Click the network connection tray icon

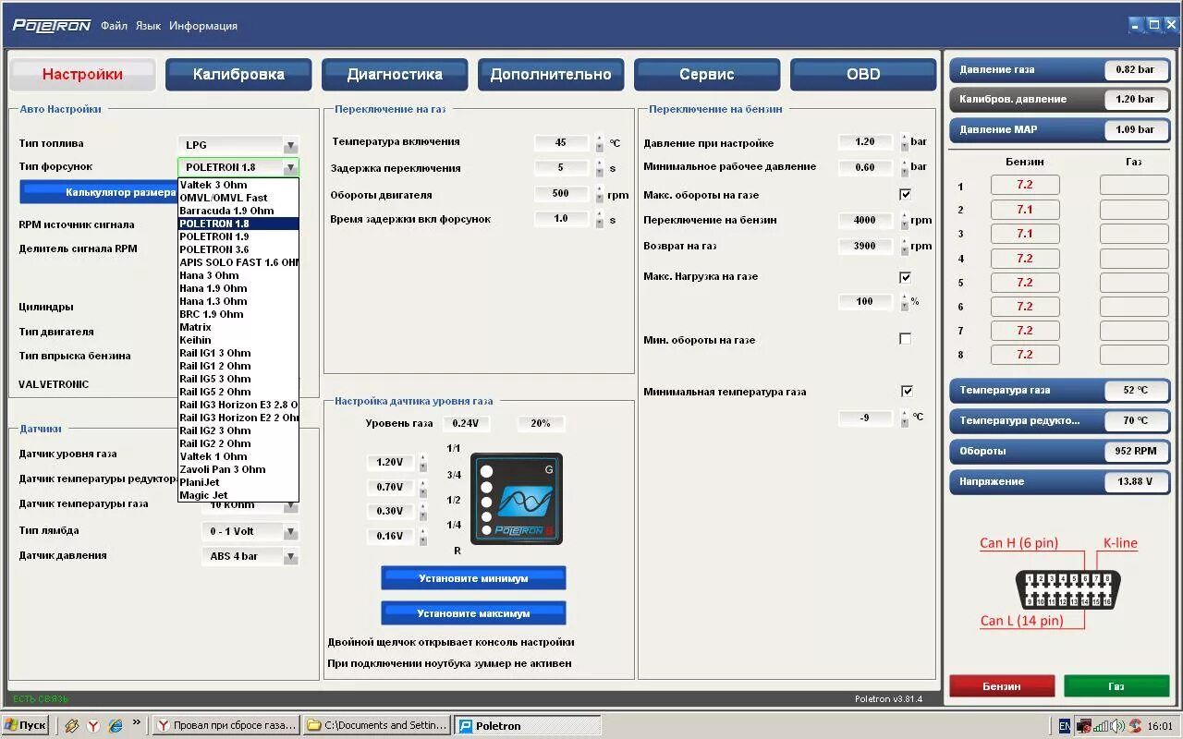coord(1101,726)
